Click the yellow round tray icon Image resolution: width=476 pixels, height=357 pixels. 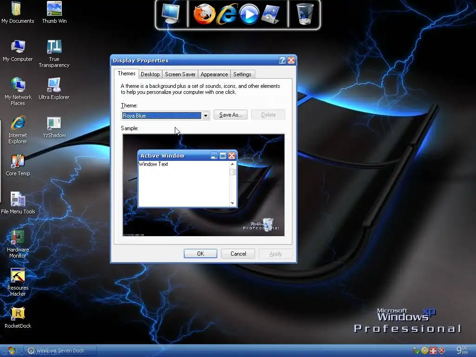425,350
